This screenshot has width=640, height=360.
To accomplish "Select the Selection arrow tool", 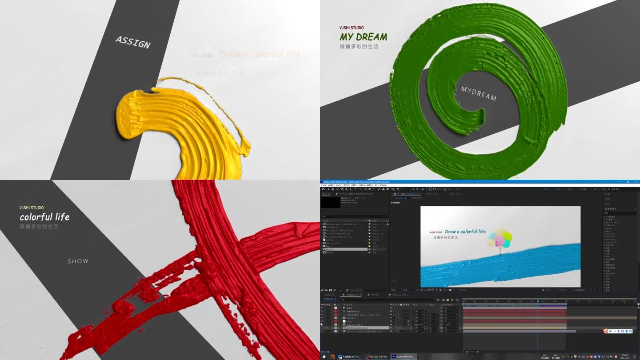I will pos(328,189).
